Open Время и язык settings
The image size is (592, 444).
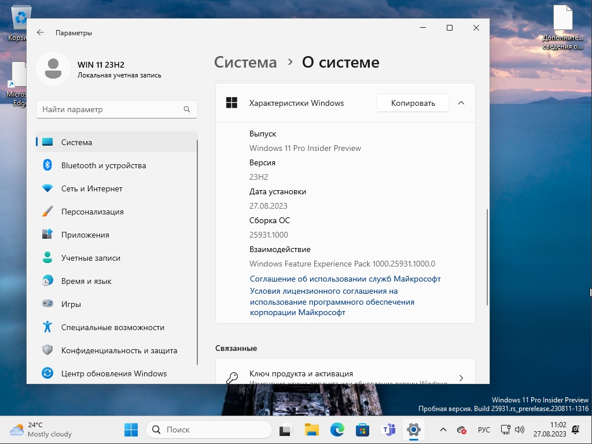click(117, 281)
